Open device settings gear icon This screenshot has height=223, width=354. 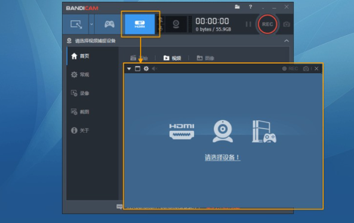pos(146,68)
